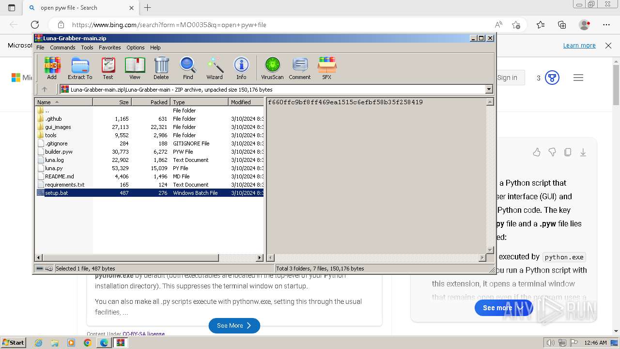Click the thumbs down feedback icon
This screenshot has height=349, width=620.
552,152
